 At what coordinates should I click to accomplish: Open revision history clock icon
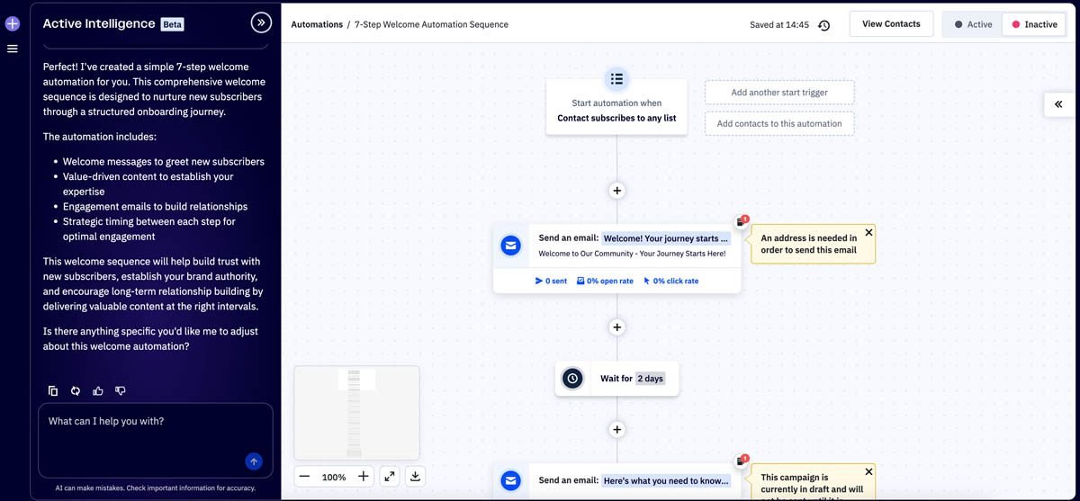(x=823, y=25)
